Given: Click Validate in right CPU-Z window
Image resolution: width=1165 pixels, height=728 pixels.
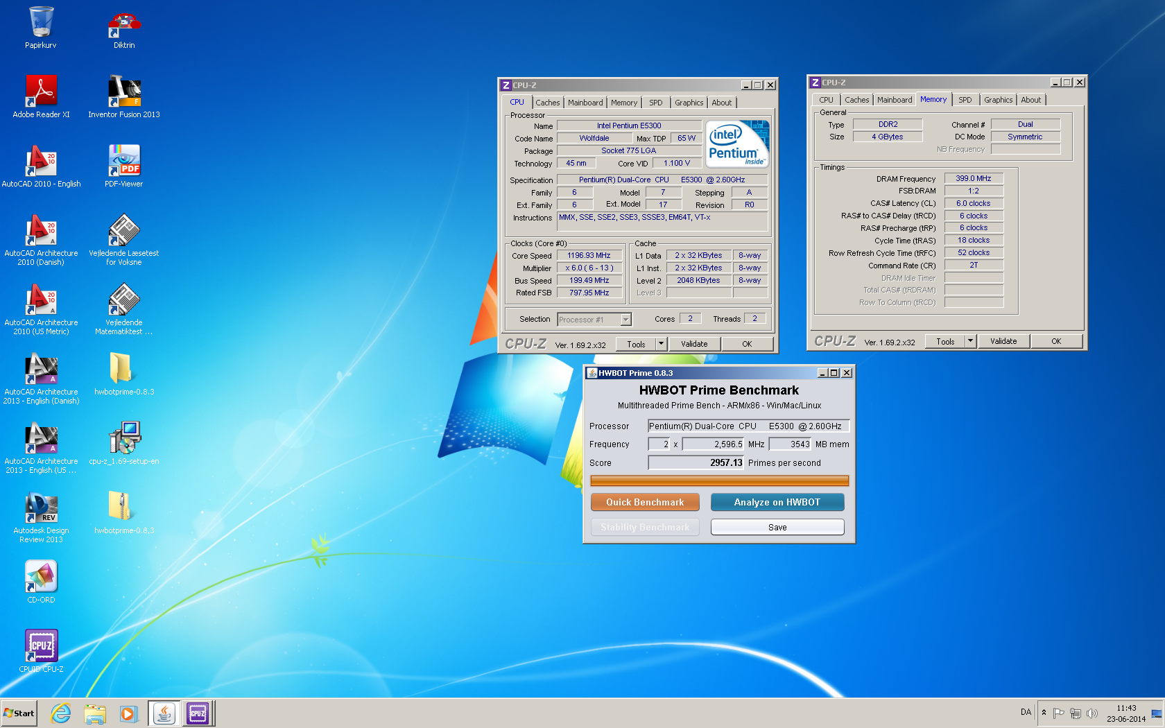Looking at the screenshot, I should point(1003,341).
